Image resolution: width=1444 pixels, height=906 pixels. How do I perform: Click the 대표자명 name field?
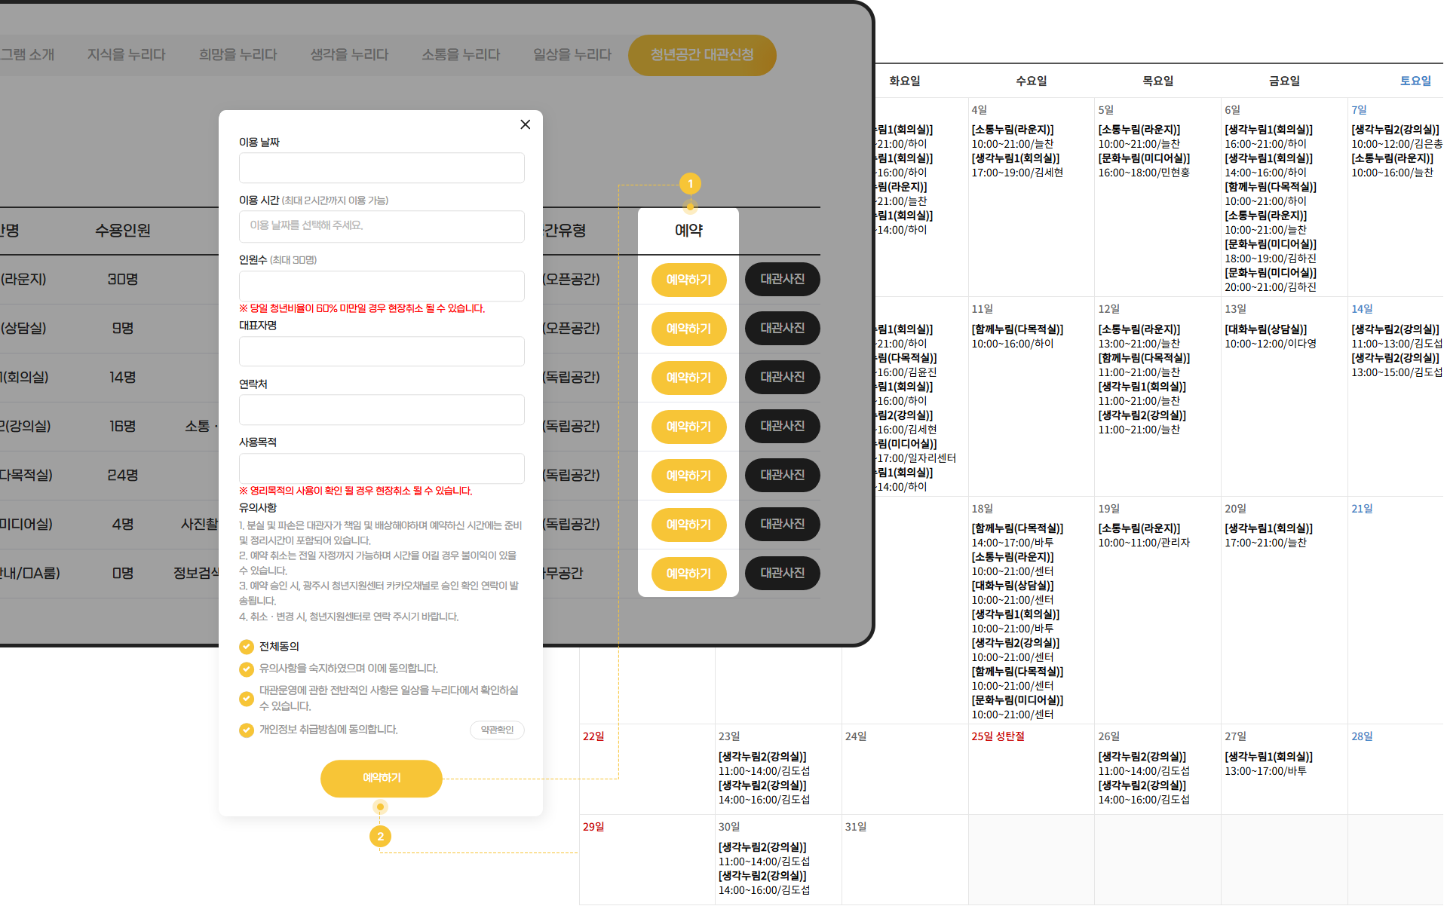(382, 351)
